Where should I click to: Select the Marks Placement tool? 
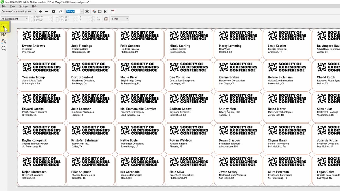pos(4,42)
